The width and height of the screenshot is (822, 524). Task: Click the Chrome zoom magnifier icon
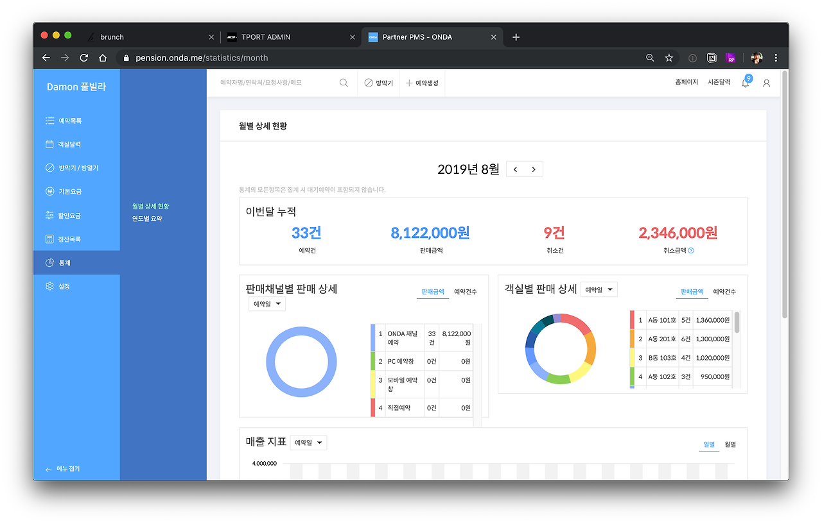click(x=650, y=58)
